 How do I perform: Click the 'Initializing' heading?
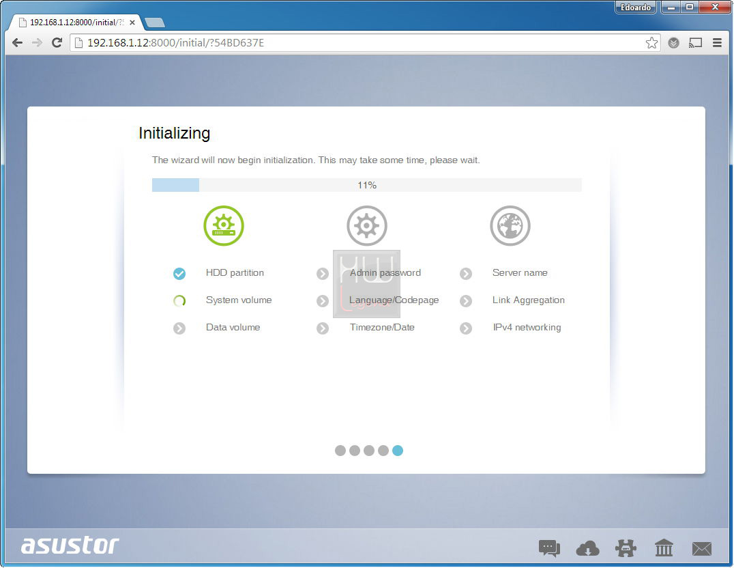click(x=174, y=133)
